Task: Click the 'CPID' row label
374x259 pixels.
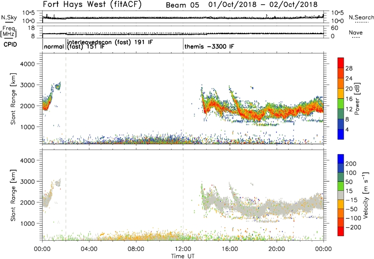Action: (x=10, y=44)
